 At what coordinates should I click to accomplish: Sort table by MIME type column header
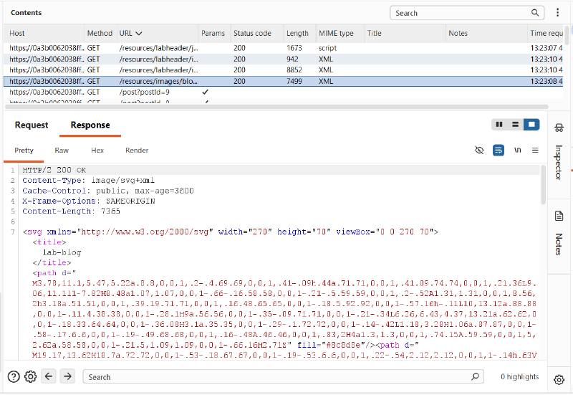click(340, 33)
